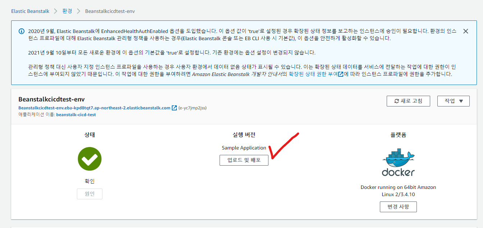Image resolution: width=483 pixels, height=228 pixels.
Task: Go to the 환경 breadcrumb link
Action: coord(67,11)
